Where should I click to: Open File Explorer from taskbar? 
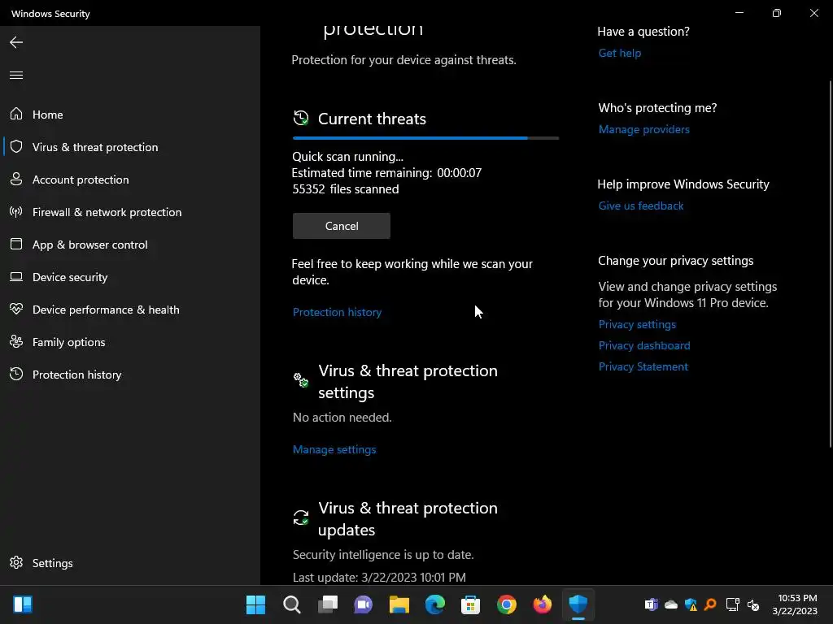399,604
